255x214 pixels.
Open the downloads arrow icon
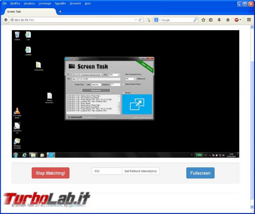click(x=219, y=20)
